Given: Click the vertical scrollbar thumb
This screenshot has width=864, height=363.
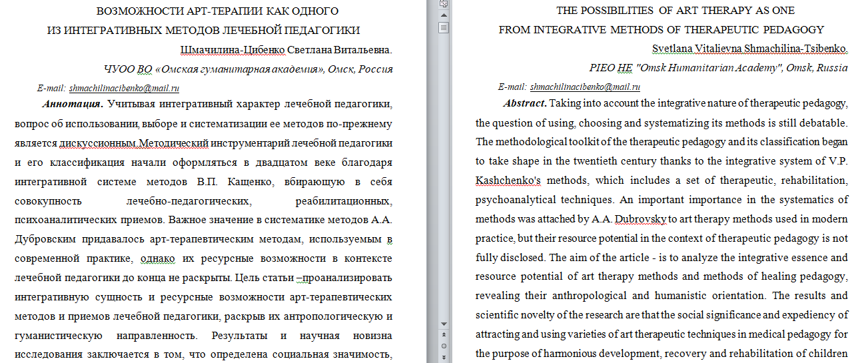Looking at the screenshot, I should coord(444,28).
